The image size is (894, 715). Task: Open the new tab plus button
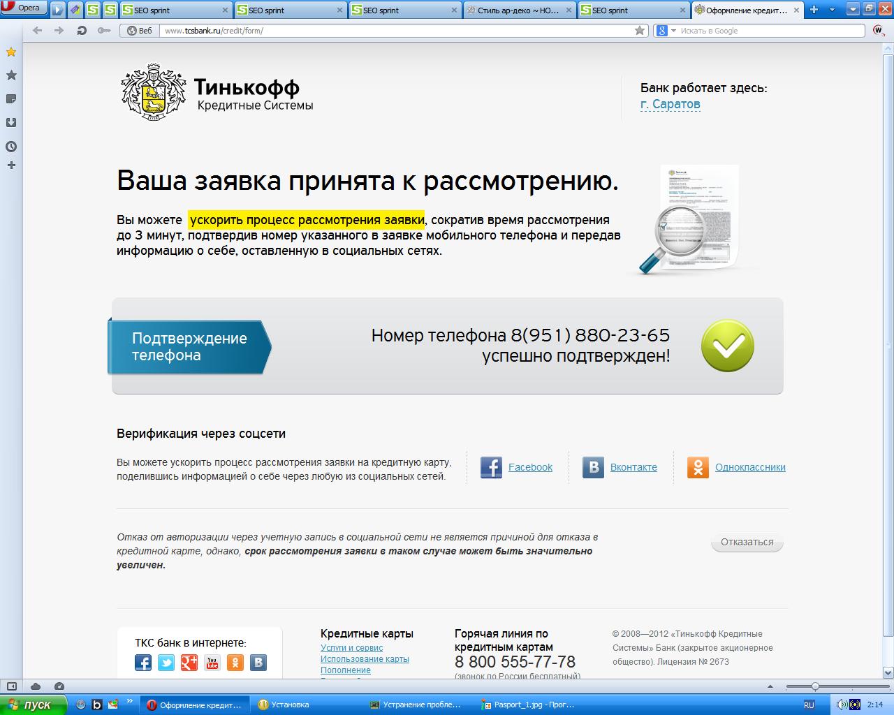pos(814,10)
